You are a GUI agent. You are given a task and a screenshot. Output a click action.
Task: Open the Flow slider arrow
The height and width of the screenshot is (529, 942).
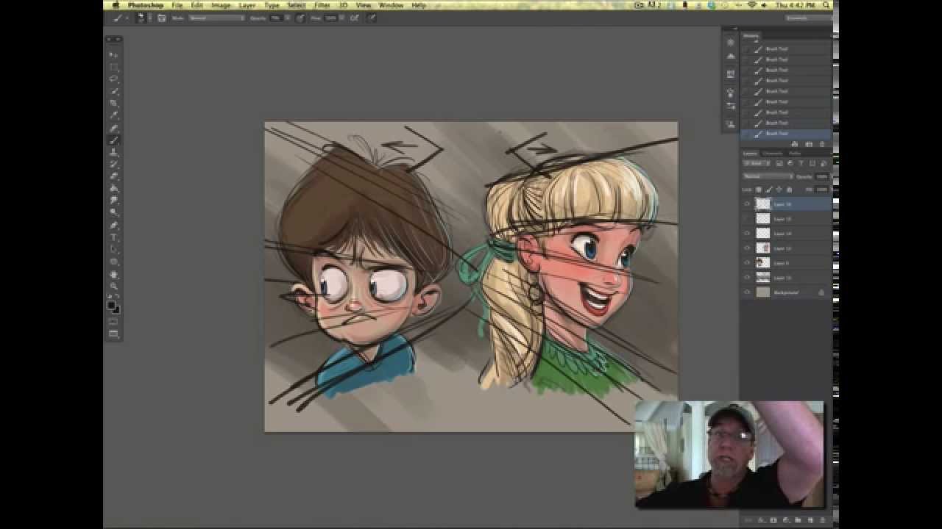[x=341, y=18]
